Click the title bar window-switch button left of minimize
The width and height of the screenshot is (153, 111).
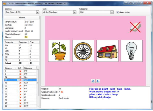(131, 3)
